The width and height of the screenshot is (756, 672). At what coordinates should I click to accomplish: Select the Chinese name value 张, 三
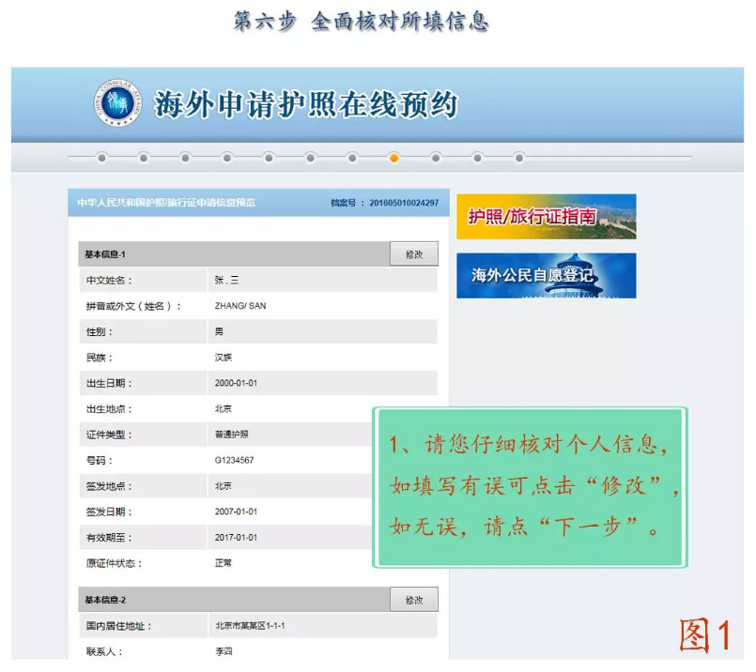coord(228,281)
